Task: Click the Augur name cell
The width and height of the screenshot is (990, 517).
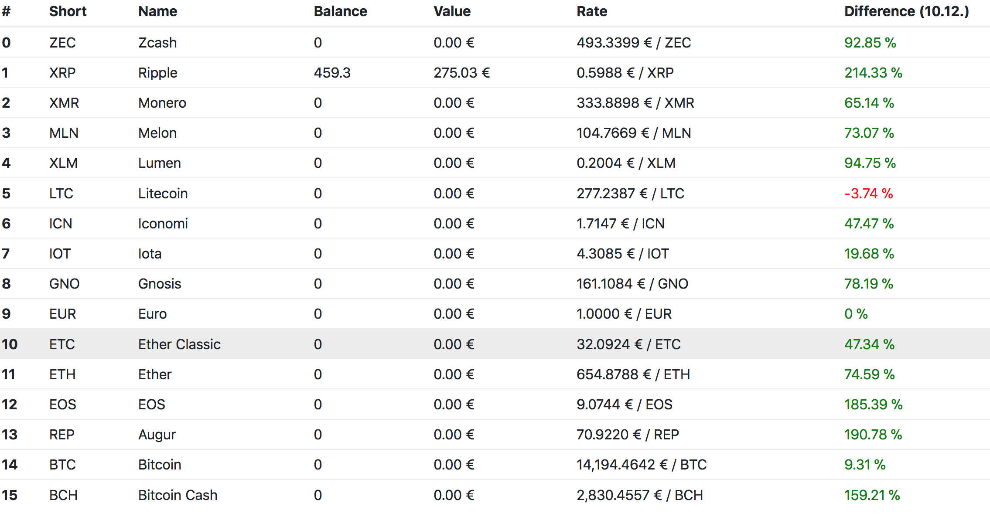Action: pyautogui.click(x=157, y=435)
